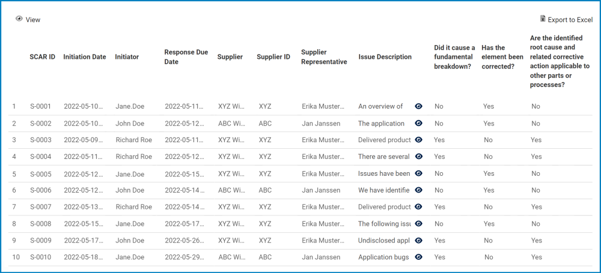Click eye icon in S-0006 row

tap(419, 190)
